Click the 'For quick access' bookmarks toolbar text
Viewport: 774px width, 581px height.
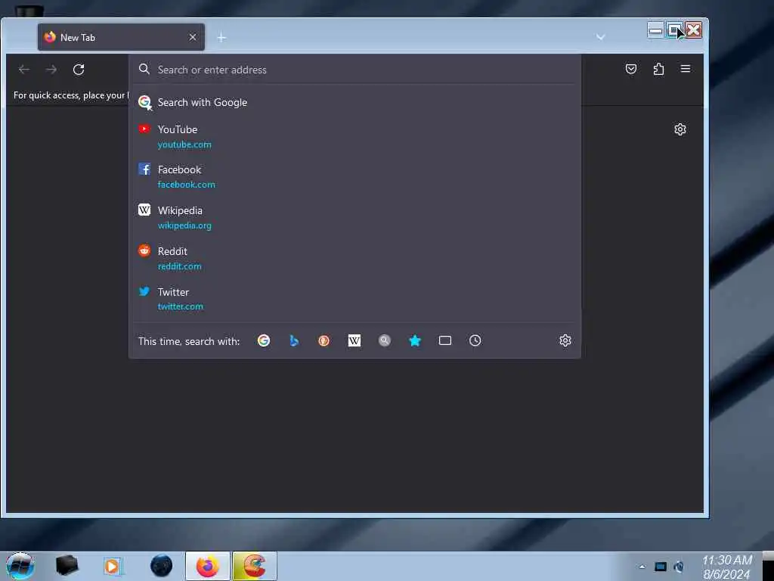coord(70,95)
